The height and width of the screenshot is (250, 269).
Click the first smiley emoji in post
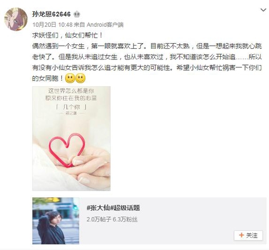pos(70,78)
